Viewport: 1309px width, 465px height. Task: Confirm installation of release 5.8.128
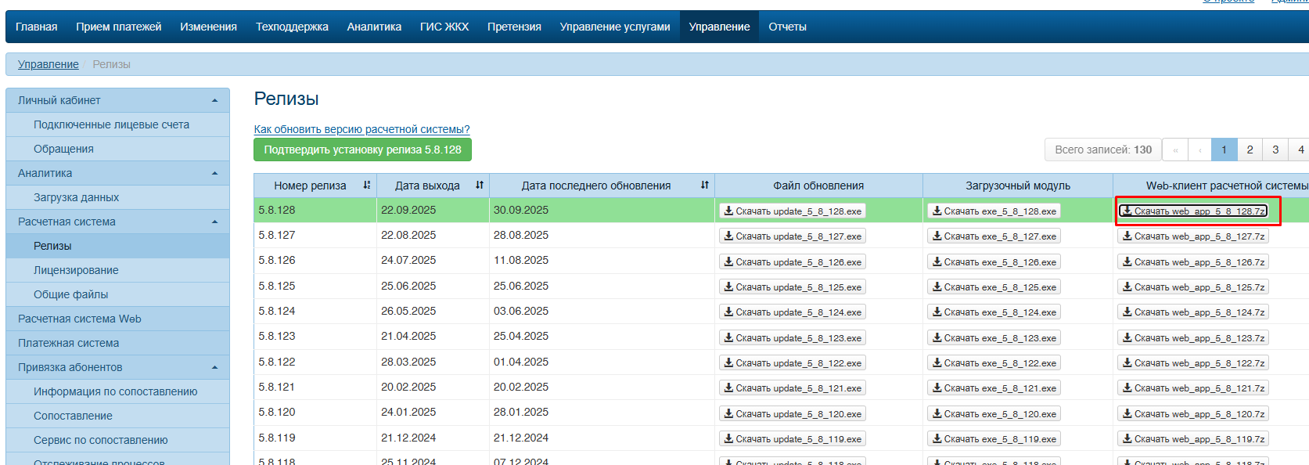click(x=362, y=150)
